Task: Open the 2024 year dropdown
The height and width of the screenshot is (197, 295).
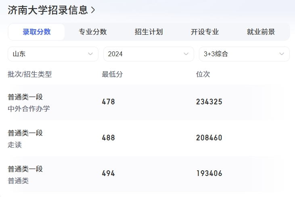Action: point(149,54)
